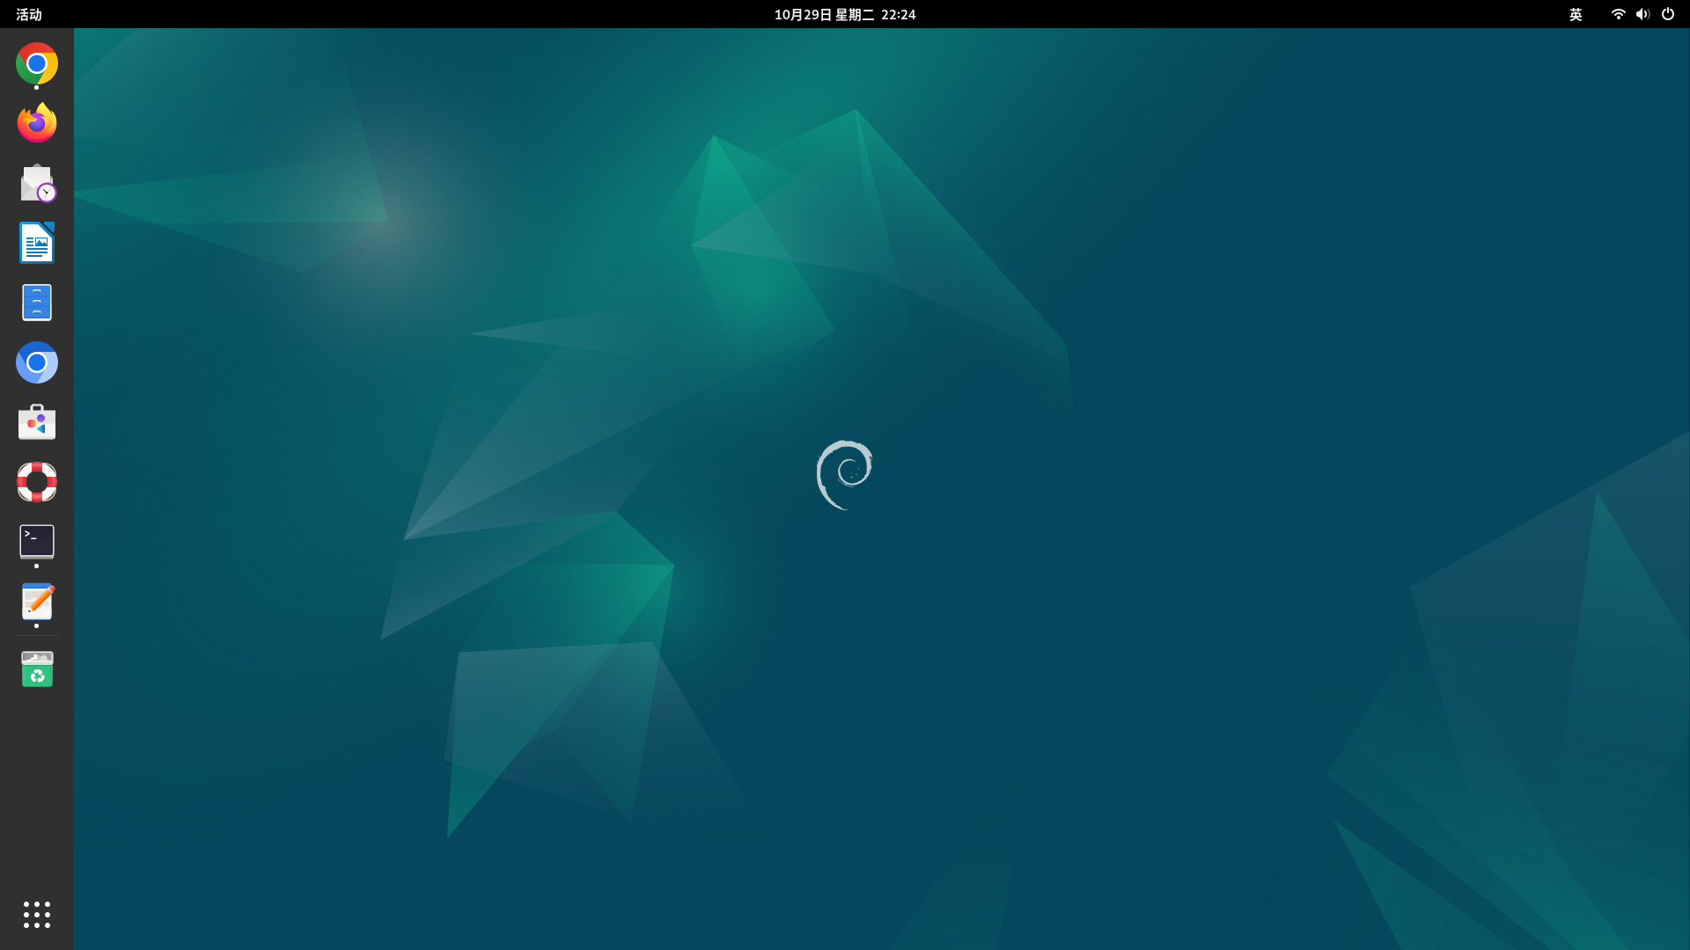Show all applications grid
This screenshot has width=1690, height=950.
point(37,915)
